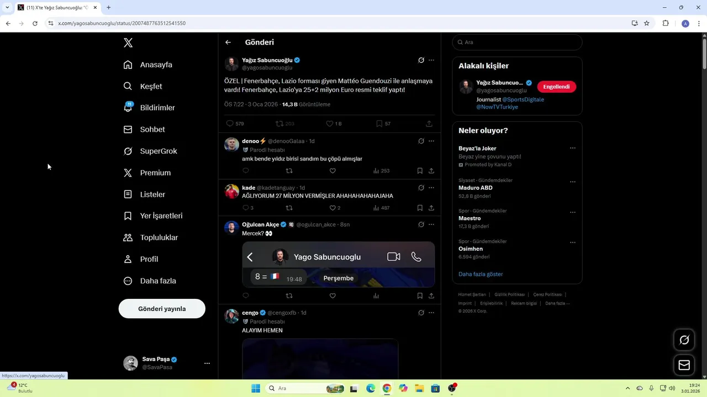The image size is (707, 397).
Task: Open Oğulcan Akçe's chat screenshot image
Action: 339,265
